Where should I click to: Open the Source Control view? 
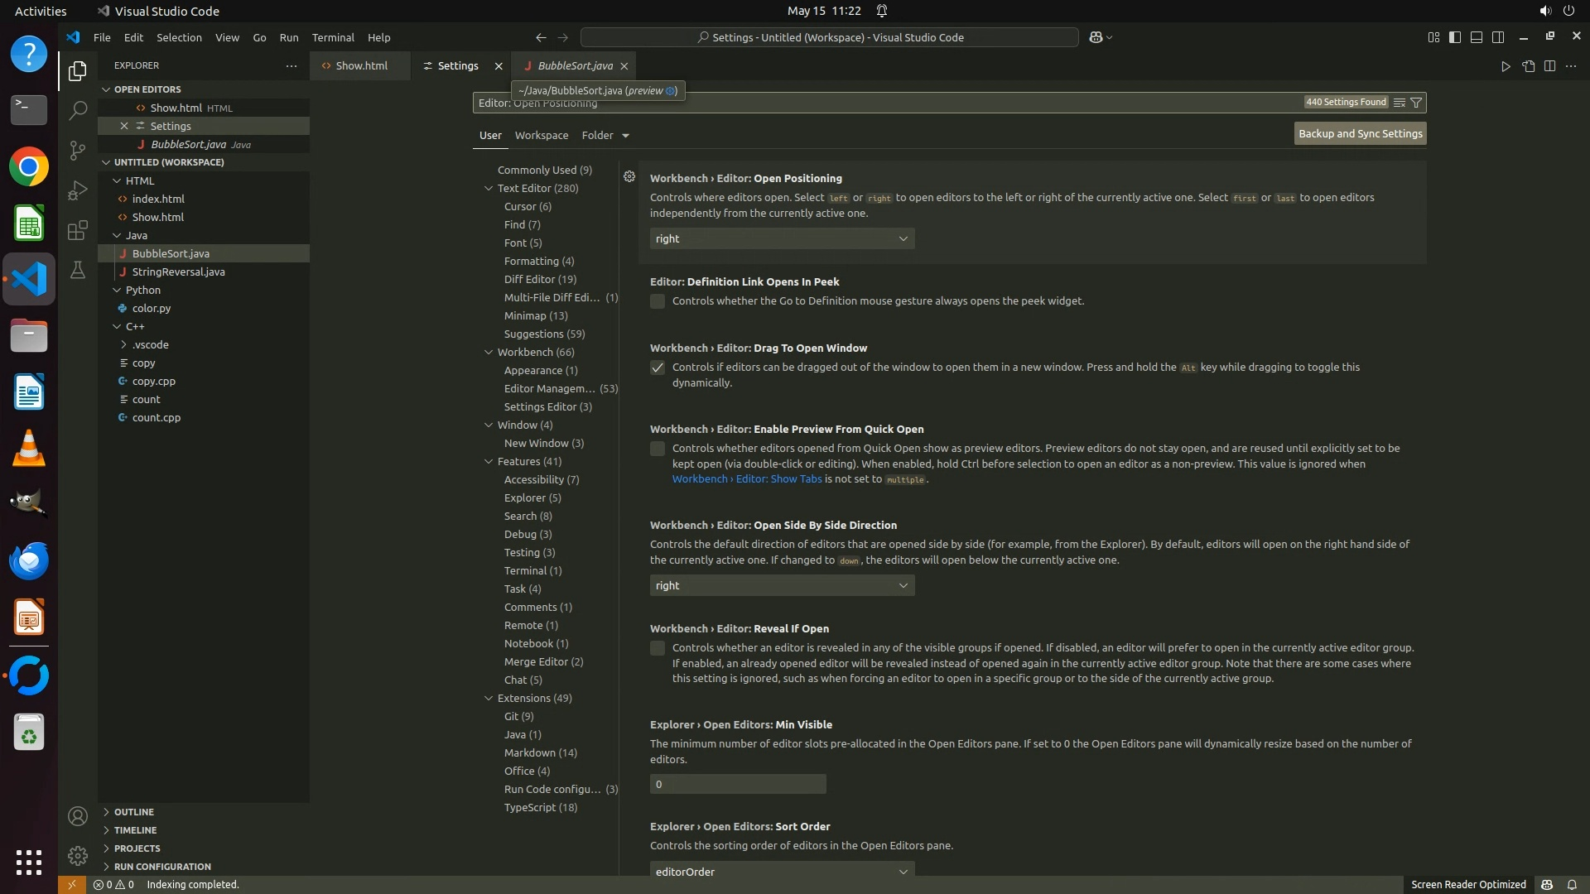coord(77,151)
